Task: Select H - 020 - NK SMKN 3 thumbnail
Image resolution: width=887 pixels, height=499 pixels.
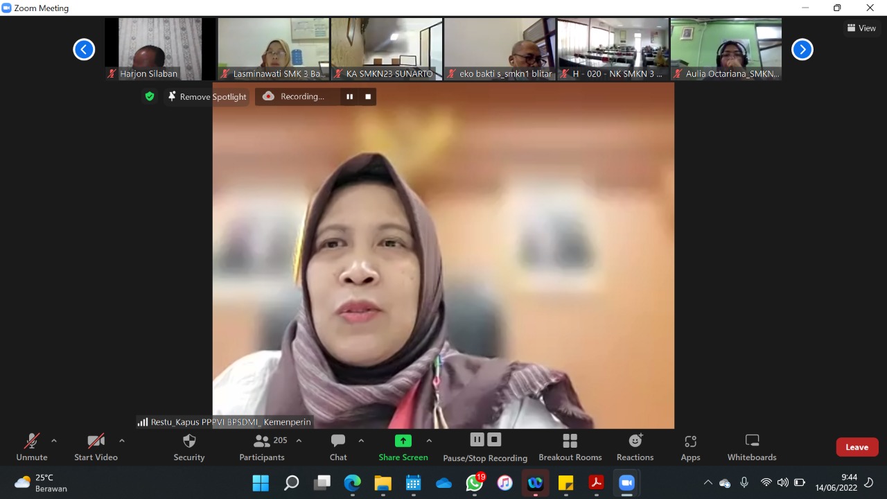Action: pyautogui.click(x=613, y=49)
